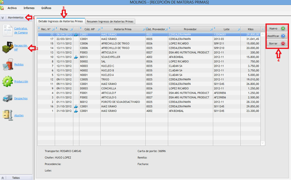This screenshot has height=180, width=291.
Task: Click the Molinos app icon beside Archivo
Action: pyautogui.click(x=2, y=8)
